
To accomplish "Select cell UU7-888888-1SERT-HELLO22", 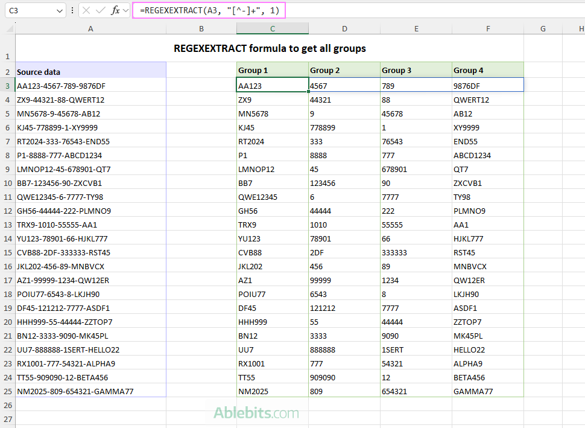I will [90, 350].
